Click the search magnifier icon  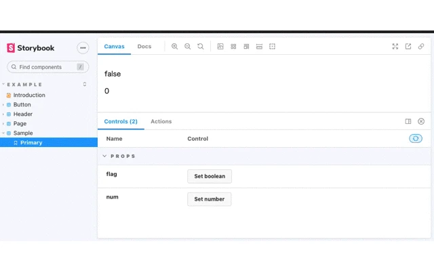[x=14, y=67]
